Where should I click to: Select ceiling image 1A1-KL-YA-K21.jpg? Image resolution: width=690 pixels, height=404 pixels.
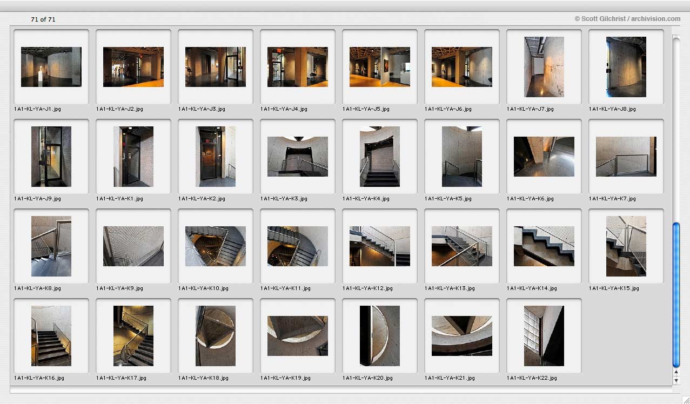pyautogui.click(x=462, y=336)
